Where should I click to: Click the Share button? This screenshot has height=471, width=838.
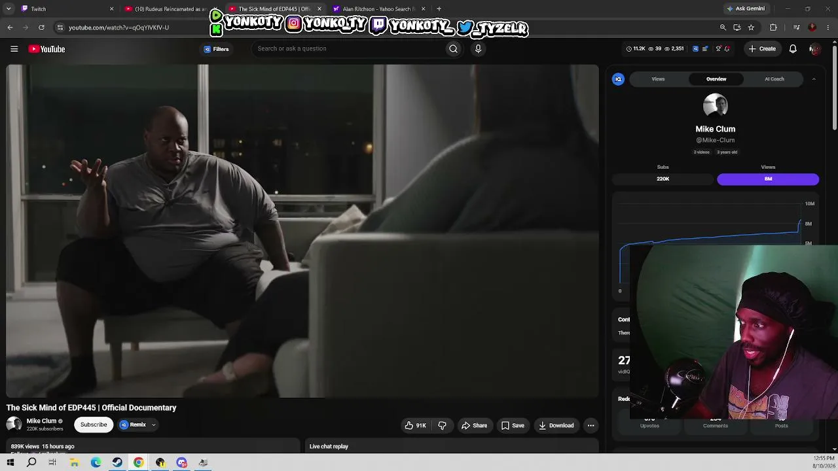pos(474,425)
